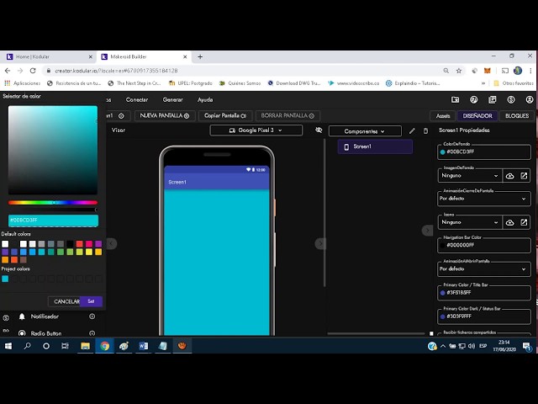Switch to the Home | Kodular tab
The height and width of the screenshot is (404, 538).
pyautogui.click(x=48, y=56)
